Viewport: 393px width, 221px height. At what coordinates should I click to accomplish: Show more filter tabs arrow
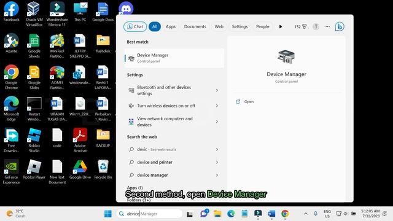(x=281, y=26)
